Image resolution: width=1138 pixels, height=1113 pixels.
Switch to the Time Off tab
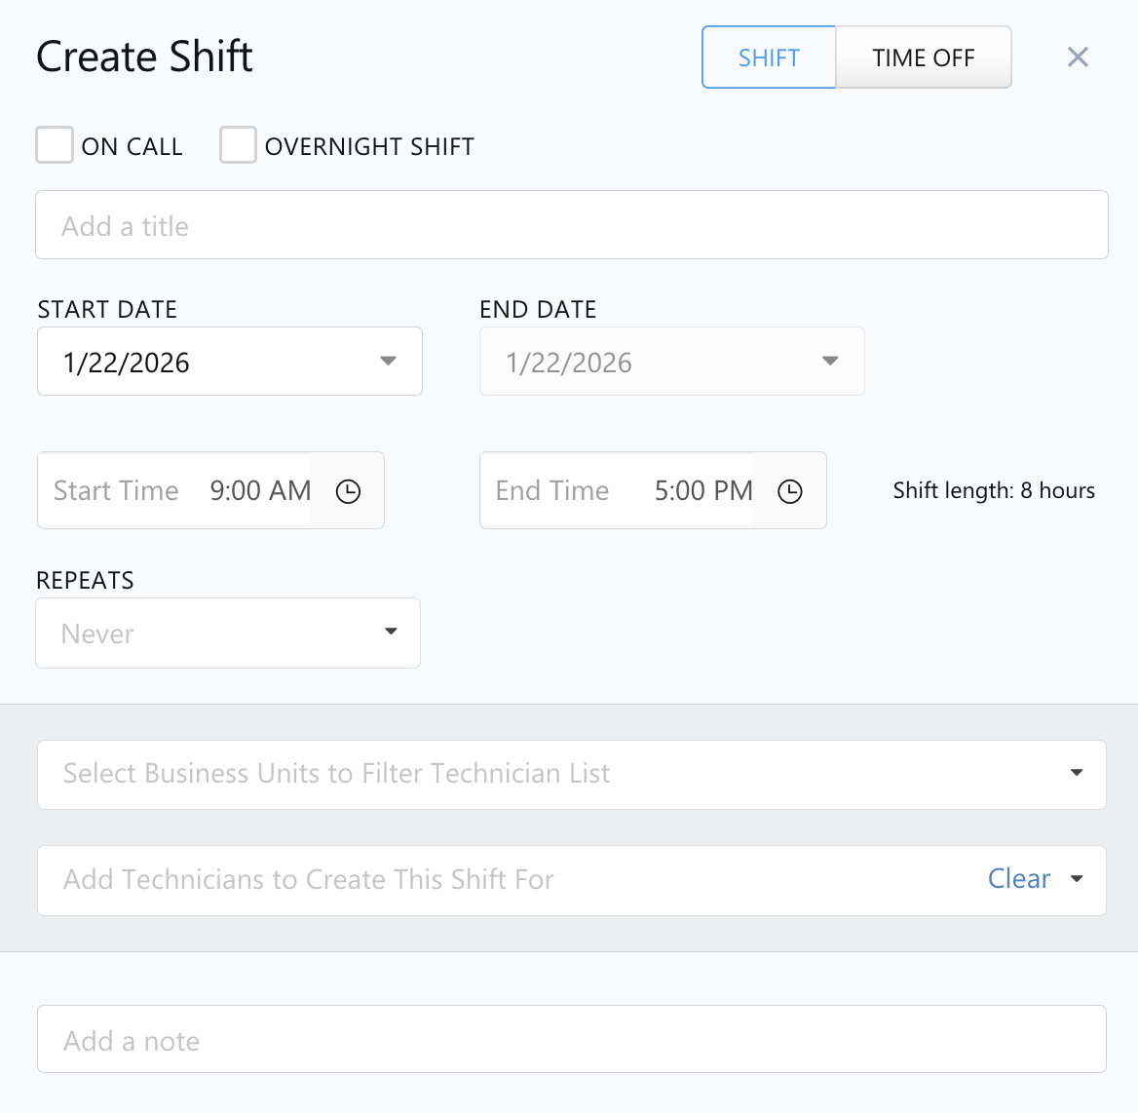tap(923, 58)
